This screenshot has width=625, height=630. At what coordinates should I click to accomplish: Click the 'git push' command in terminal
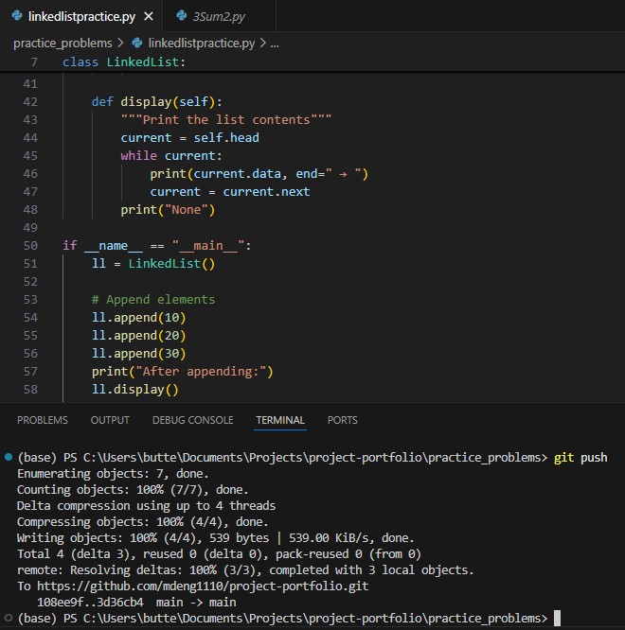coord(580,458)
